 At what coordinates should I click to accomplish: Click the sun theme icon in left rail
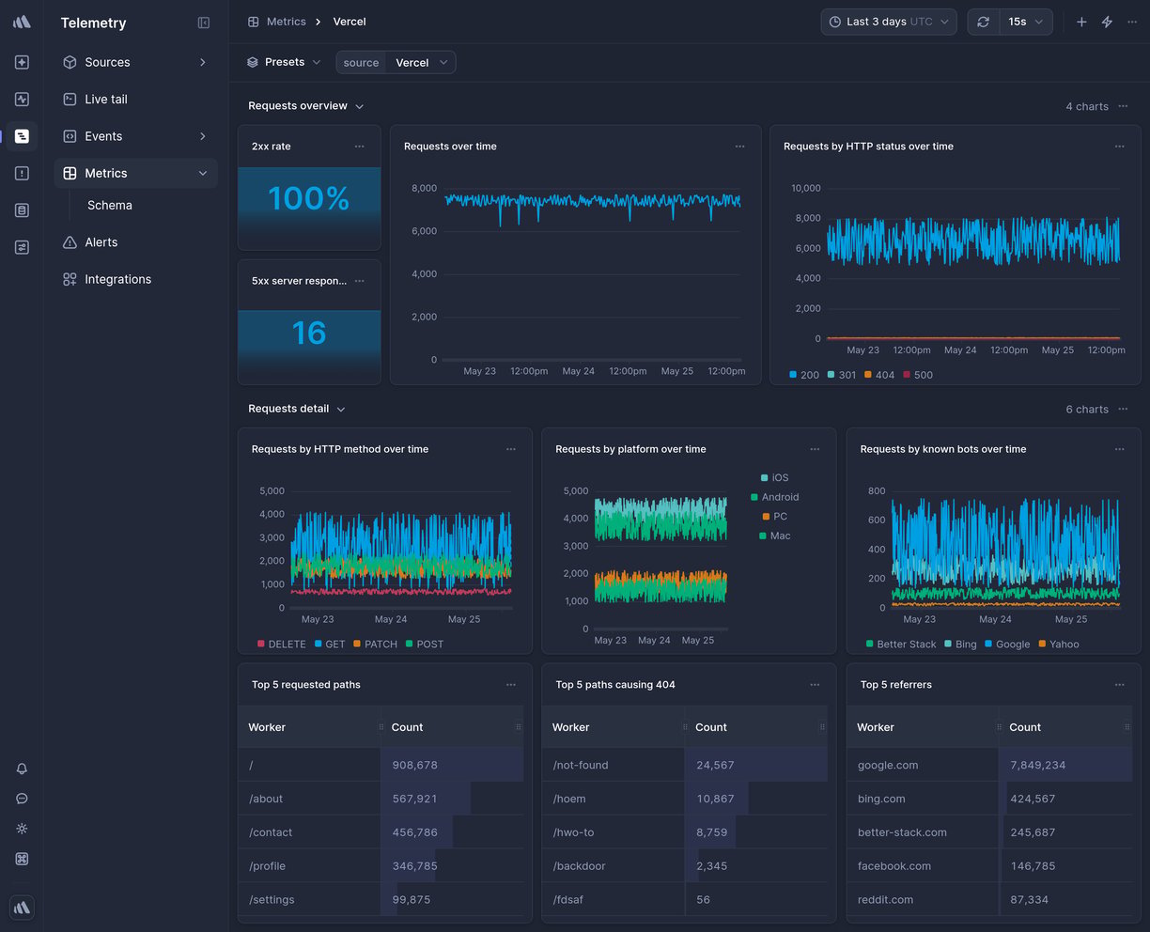point(22,829)
